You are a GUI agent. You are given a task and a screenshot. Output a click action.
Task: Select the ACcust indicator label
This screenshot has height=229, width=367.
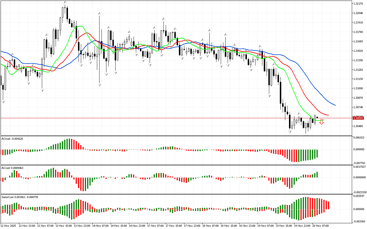(13, 168)
